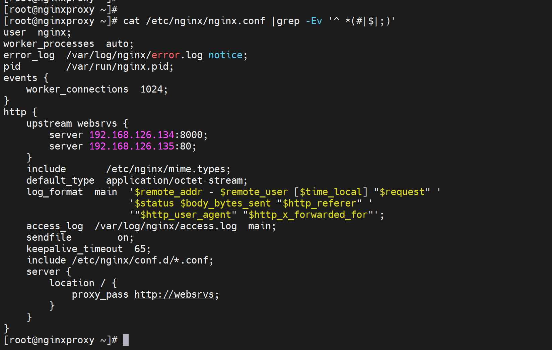
Task: Click the red 'error' text in log path
Action: coord(165,55)
